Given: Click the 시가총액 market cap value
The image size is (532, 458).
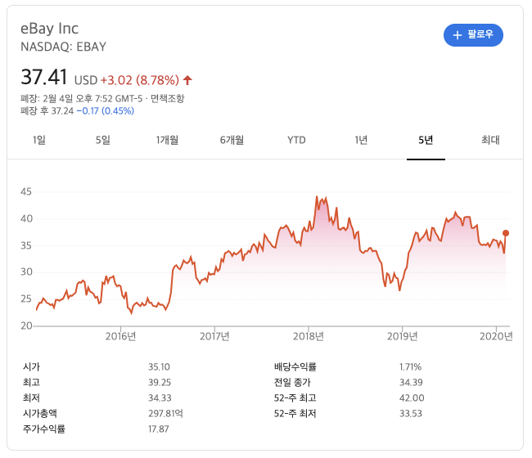Looking at the screenshot, I should 165,413.
